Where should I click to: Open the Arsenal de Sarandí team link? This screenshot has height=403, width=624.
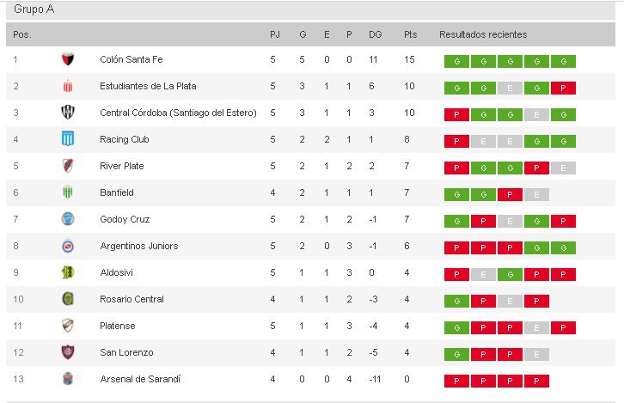140,380
